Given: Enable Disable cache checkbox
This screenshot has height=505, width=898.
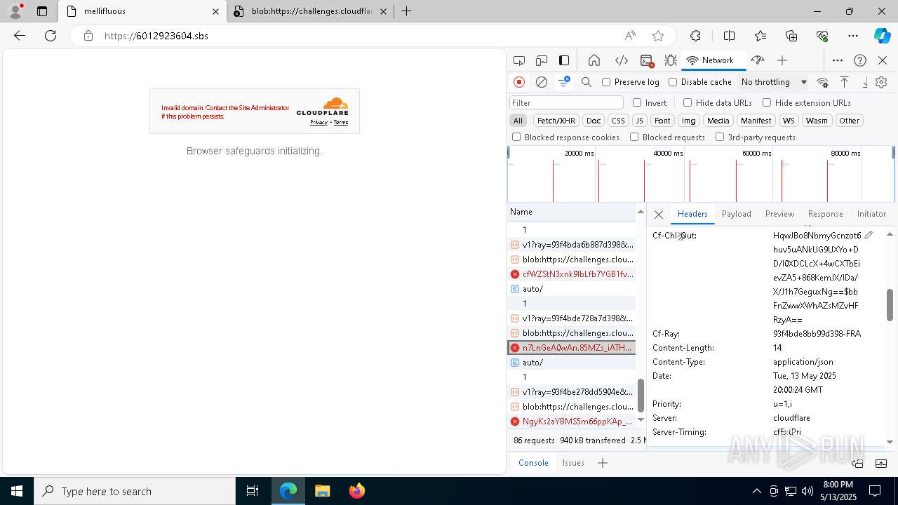Looking at the screenshot, I should [x=673, y=82].
